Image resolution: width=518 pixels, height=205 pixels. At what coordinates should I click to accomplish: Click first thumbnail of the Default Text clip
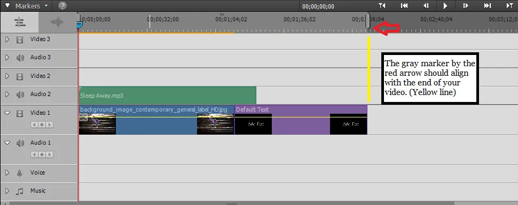253,124
